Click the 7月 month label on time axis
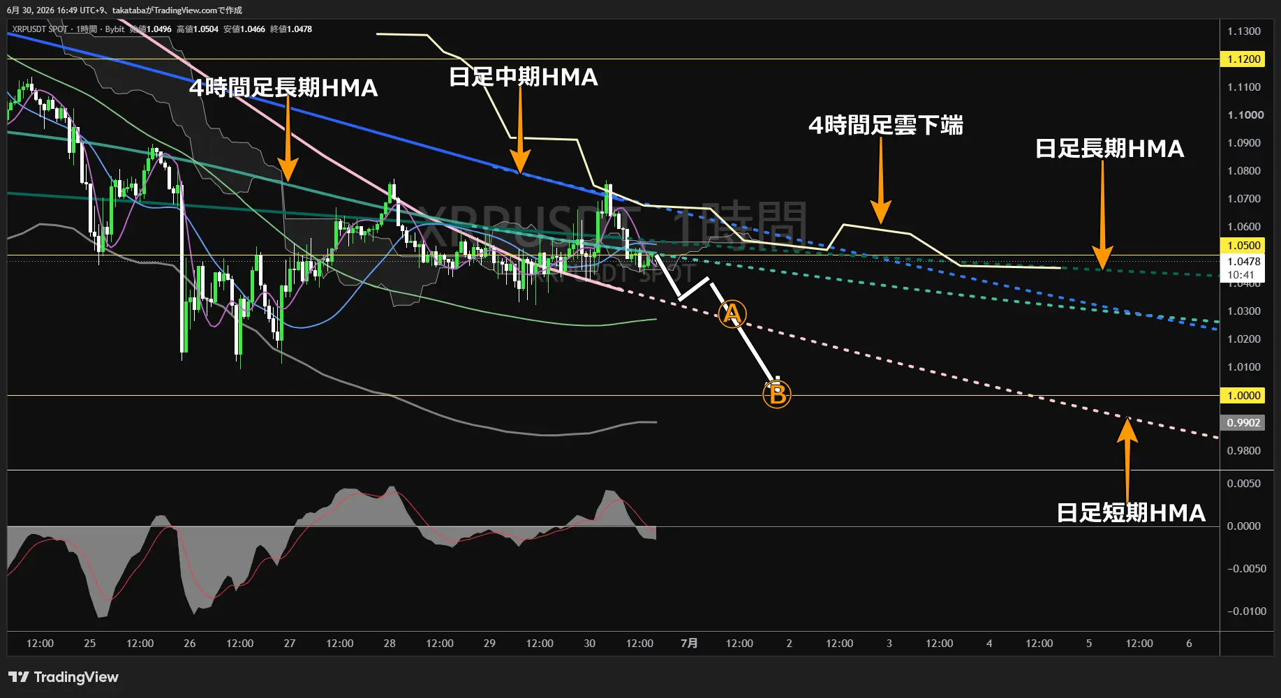 [x=689, y=644]
